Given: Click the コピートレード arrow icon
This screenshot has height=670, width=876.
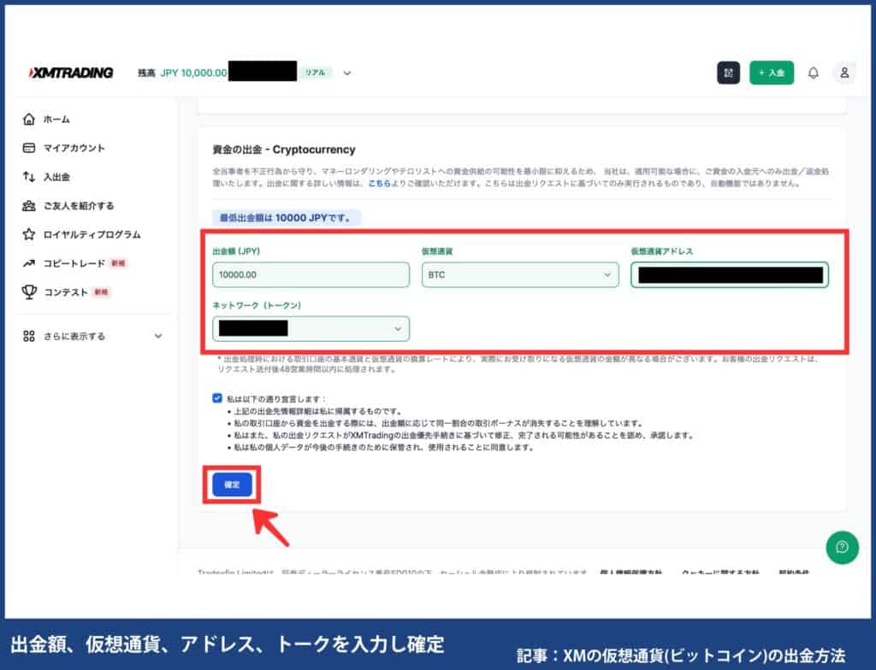Looking at the screenshot, I should click(30, 262).
